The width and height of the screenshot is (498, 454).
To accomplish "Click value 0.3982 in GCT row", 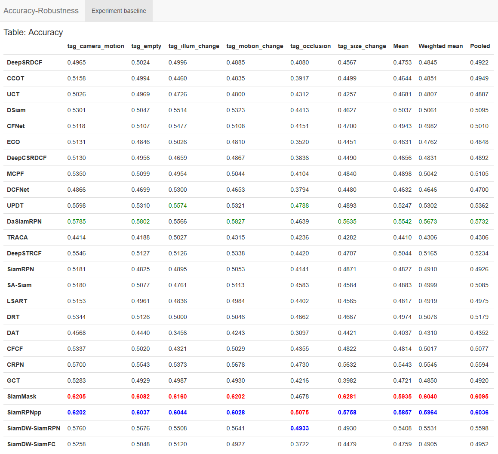I will coord(347,380).
